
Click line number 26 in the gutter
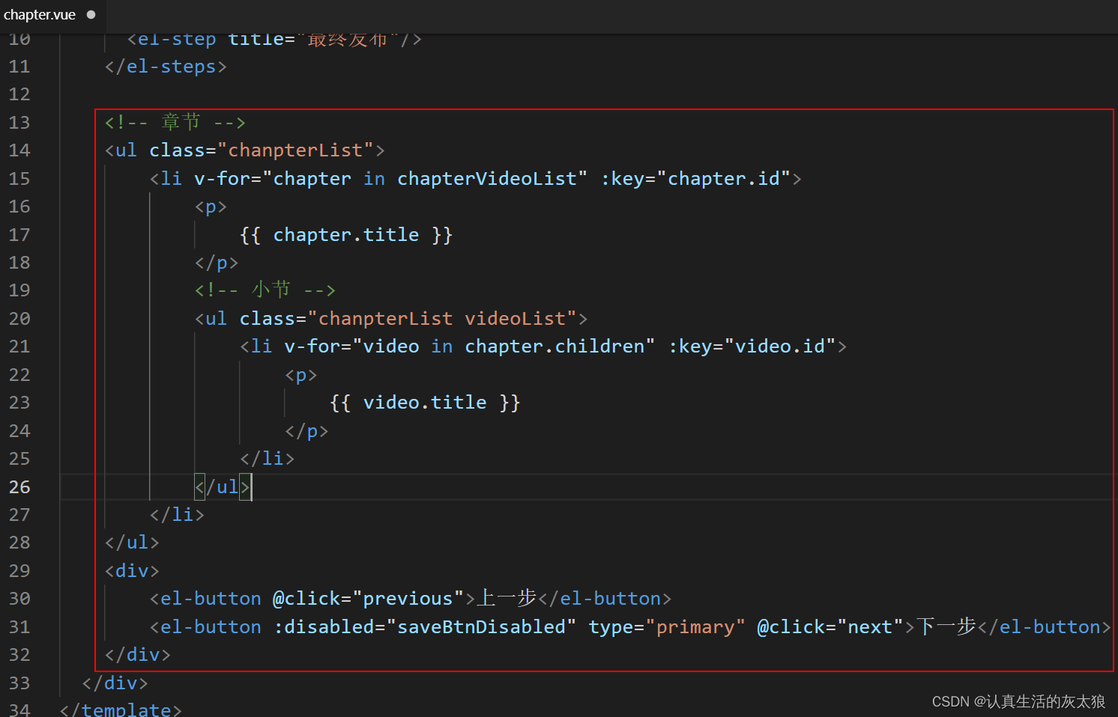pyautogui.click(x=19, y=487)
